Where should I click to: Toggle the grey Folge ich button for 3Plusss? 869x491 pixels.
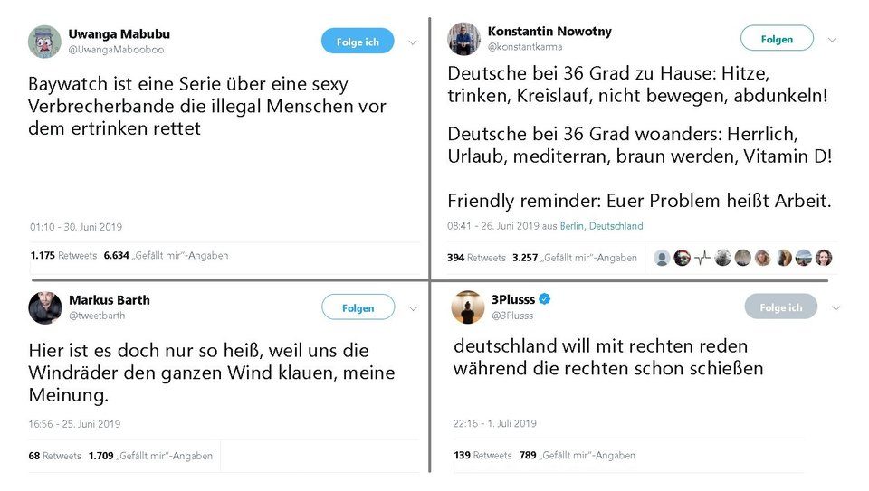click(x=780, y=307)
